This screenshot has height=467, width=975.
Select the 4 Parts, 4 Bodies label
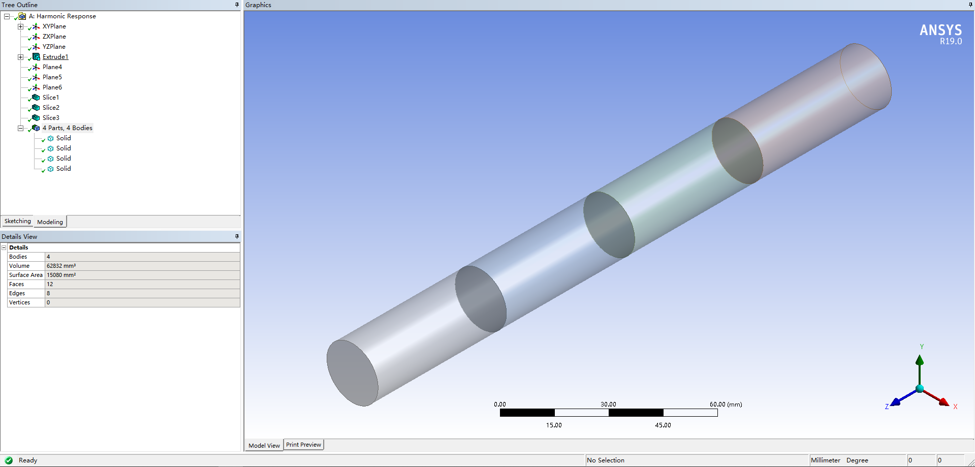pyautogui.click(x=68, y=128)
